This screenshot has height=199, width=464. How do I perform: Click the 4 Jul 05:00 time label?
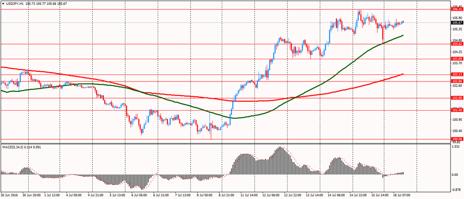tap(74, 195)
